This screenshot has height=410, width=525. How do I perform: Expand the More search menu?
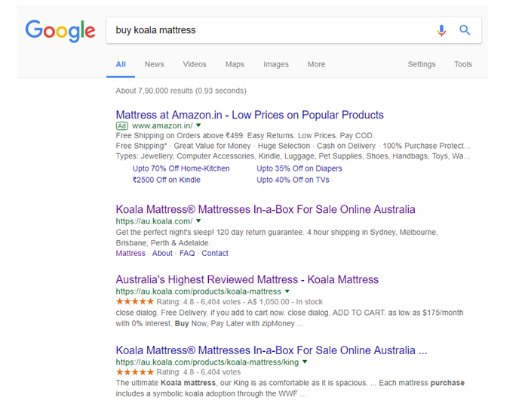click(317, 65)
